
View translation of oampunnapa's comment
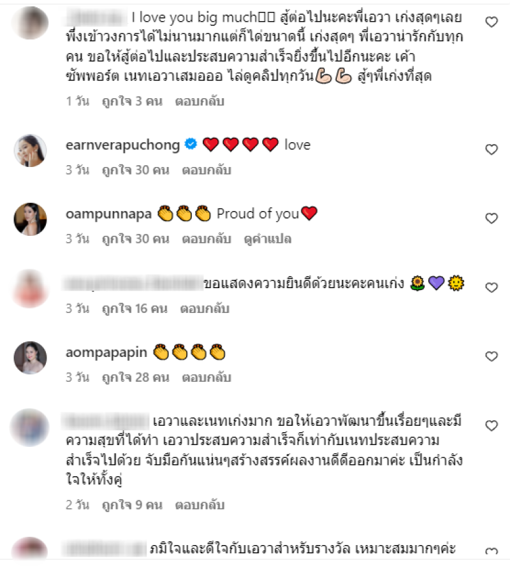pos(268,238)
